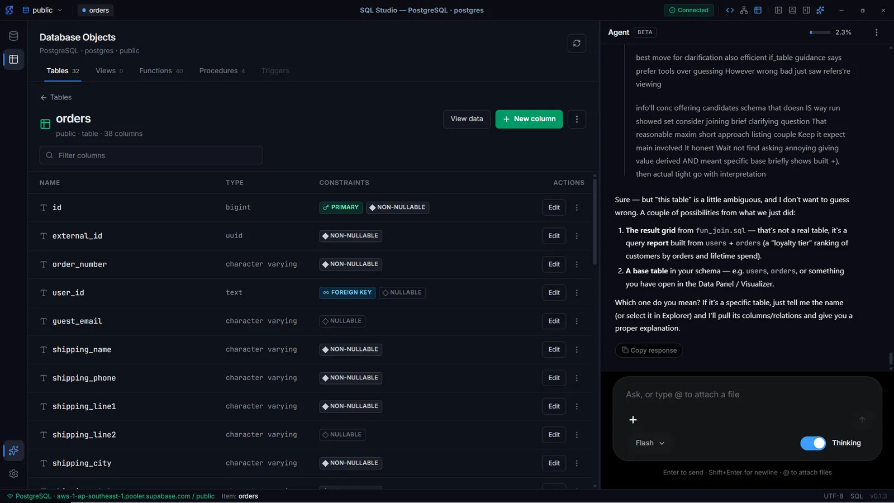Click the AI agent sparkle icon in title bar
The width and height of the screenshot is (894, 503).
(820, 10)
